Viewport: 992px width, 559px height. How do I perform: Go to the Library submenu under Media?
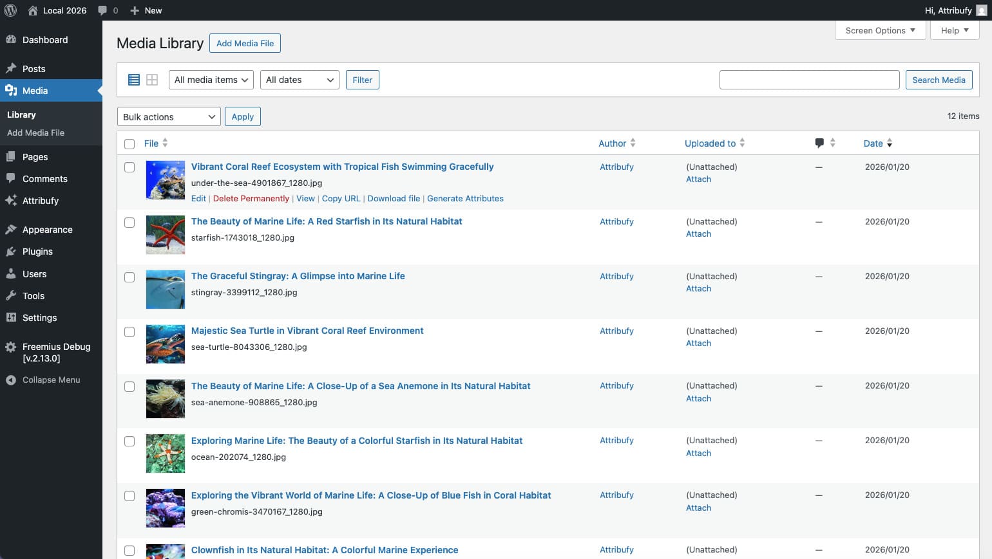(x=21, y=115)
